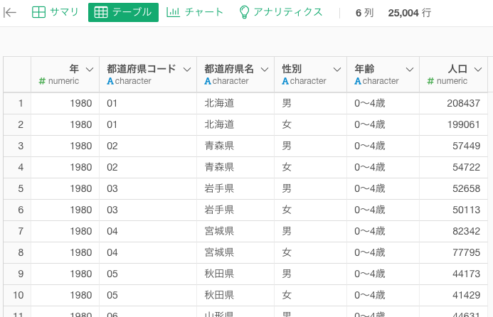Switch to the サマリ tab
This screenshot has width=493, height=317.
pos(55,12)
